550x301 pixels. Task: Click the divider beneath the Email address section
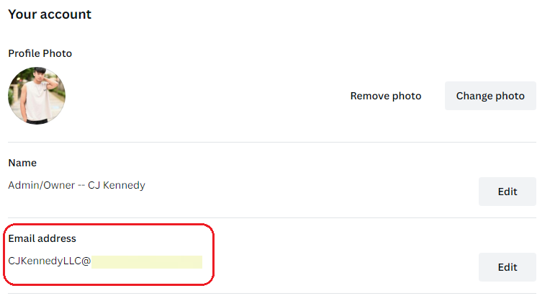click(272, 293)
